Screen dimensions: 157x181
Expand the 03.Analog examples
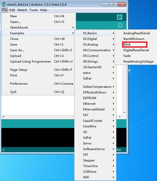pos(95,45)
